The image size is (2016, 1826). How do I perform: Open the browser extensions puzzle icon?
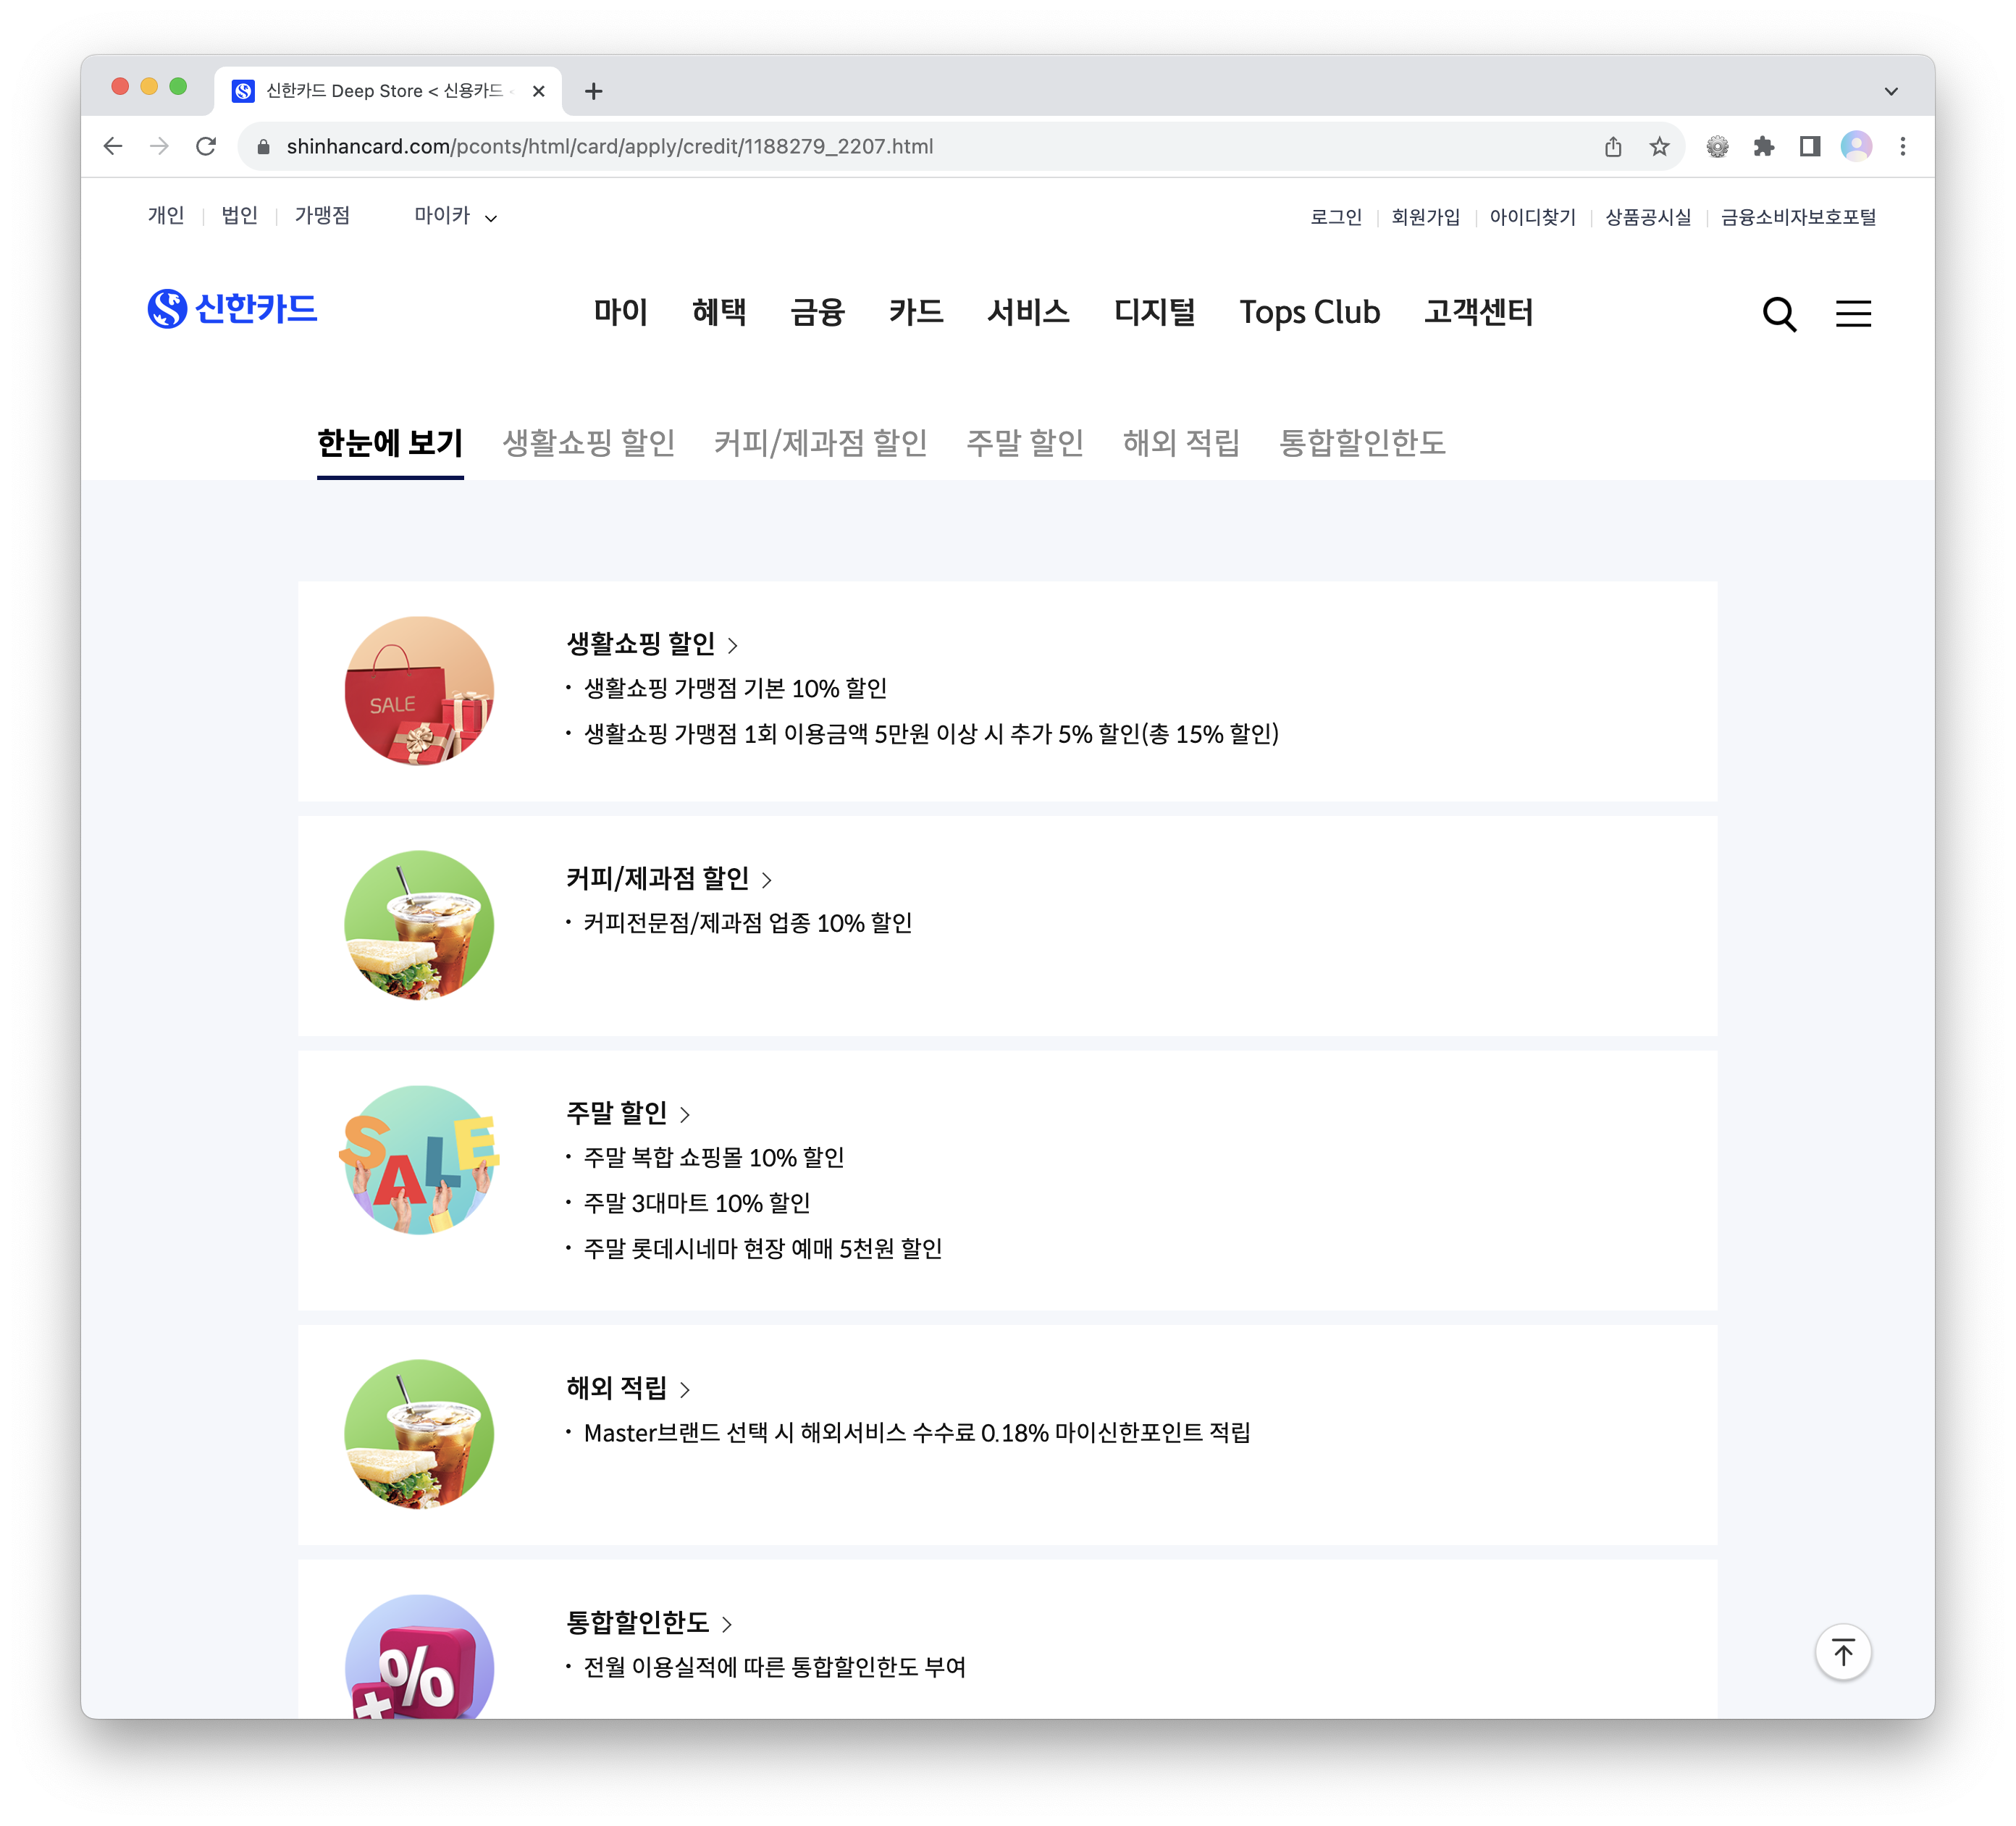1763,147
